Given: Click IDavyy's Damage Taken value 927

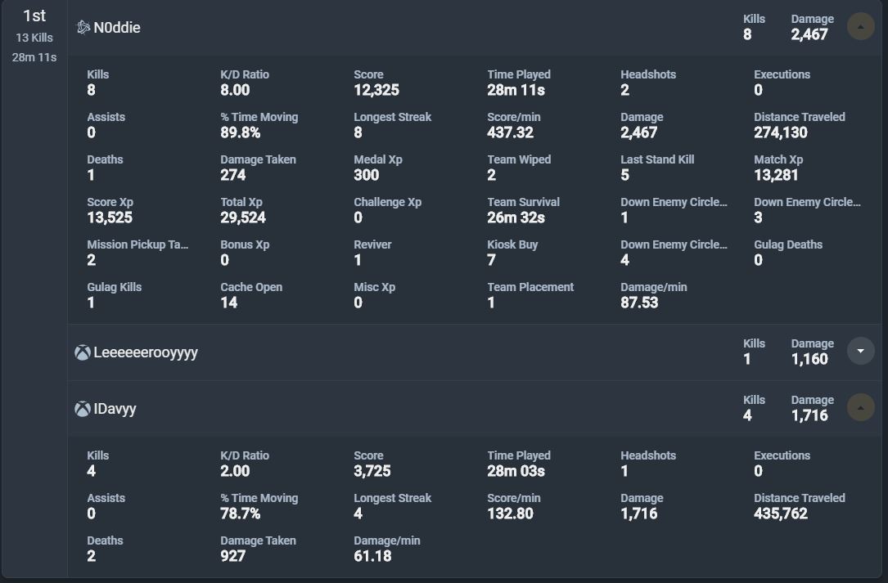Looking at the screenshot, I should [x=233, y=556].
